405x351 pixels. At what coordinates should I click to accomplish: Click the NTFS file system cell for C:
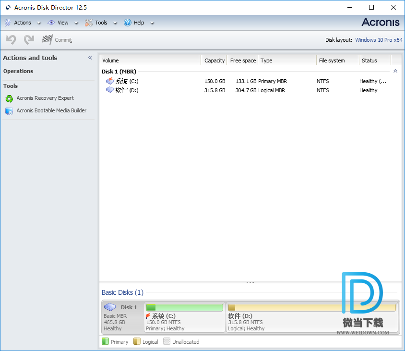pyautogui.click(x=322, y=81)
